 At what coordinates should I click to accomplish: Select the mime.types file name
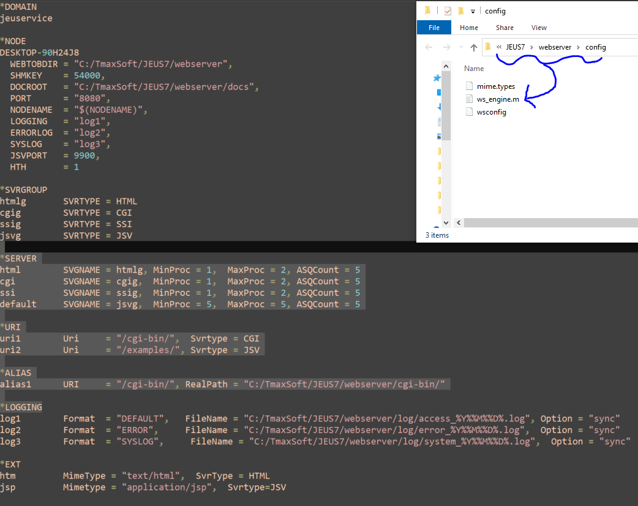pos(495,86)
